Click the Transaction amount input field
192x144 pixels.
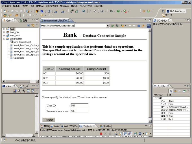tap(79, 111)
